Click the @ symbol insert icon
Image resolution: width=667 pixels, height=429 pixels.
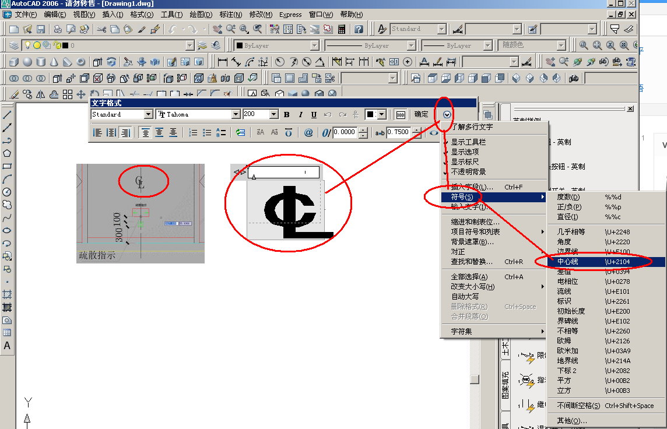point(308,133)
